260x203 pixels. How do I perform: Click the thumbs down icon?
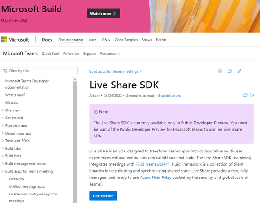251,95
